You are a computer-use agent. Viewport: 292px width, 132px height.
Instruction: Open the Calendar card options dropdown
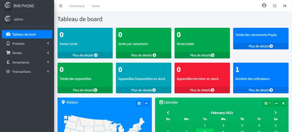click(x=267, y=103)
